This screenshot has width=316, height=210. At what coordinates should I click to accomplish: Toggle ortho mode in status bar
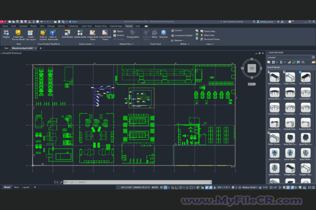(176, 188)
